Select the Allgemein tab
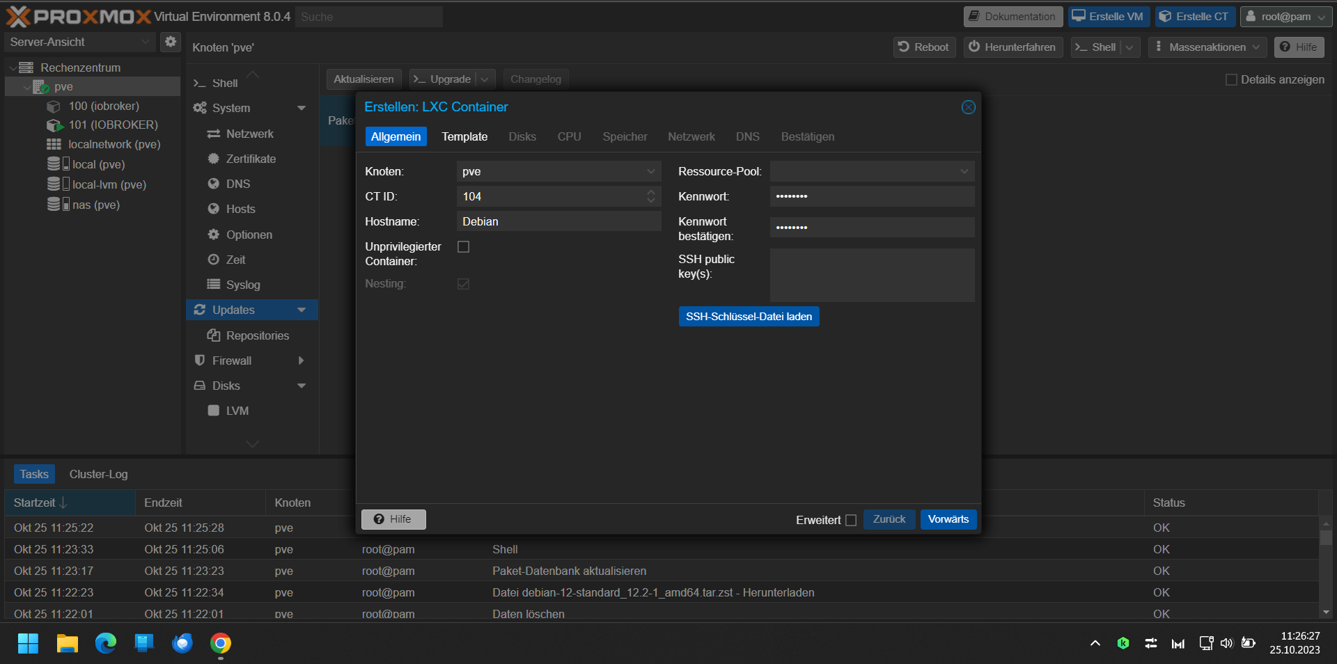Image resolution: width=1337 pixels, height=664 pixels. 396,136
